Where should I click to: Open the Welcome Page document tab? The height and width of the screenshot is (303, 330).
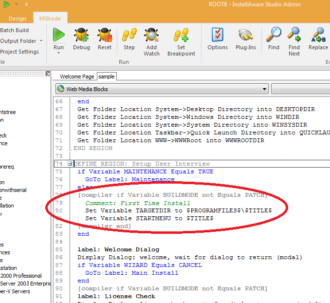(x=77, y=76)
